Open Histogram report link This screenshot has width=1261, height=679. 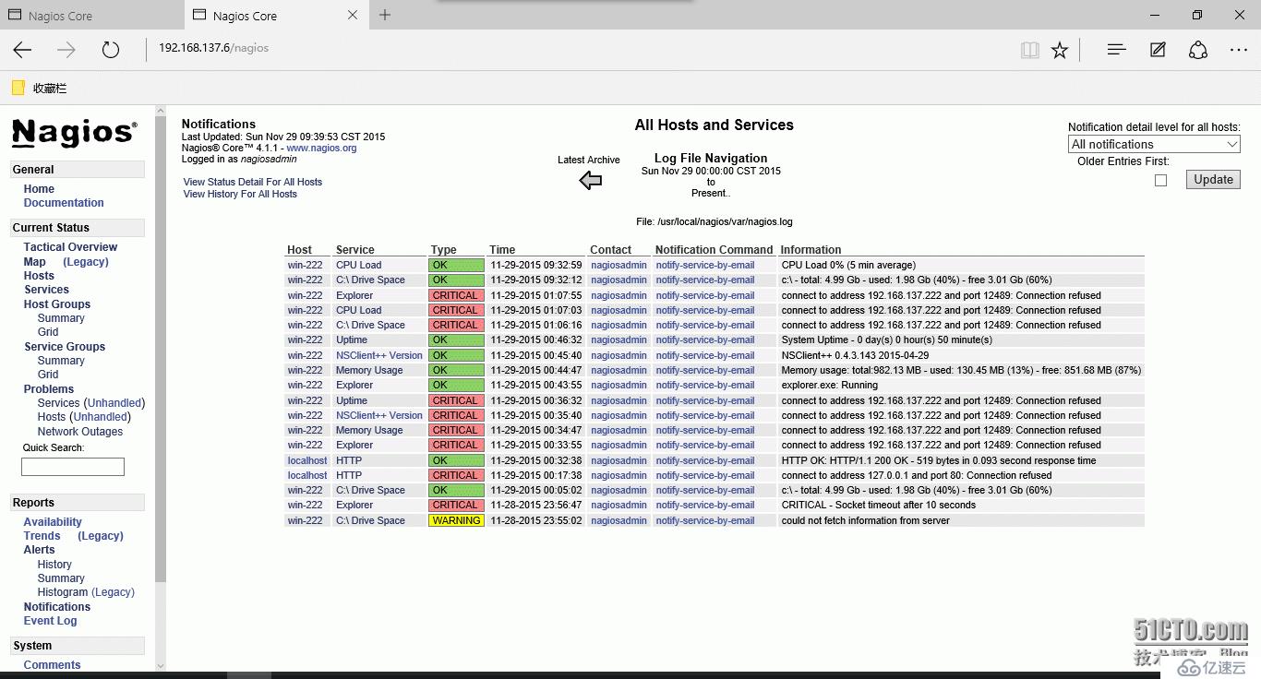click(63, 592)
